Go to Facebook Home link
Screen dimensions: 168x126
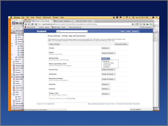point(123,31)
